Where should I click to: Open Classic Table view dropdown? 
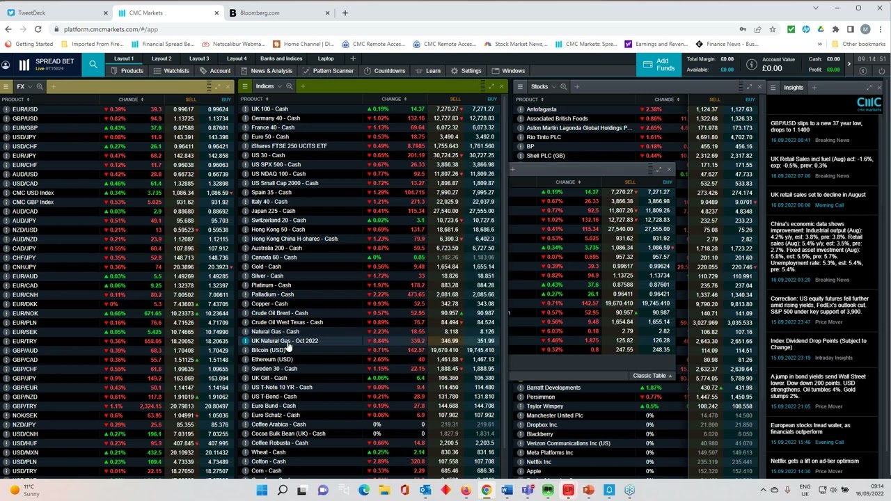[653, 376]
